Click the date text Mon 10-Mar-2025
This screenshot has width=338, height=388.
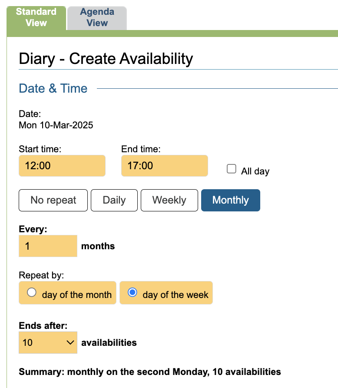56,125
